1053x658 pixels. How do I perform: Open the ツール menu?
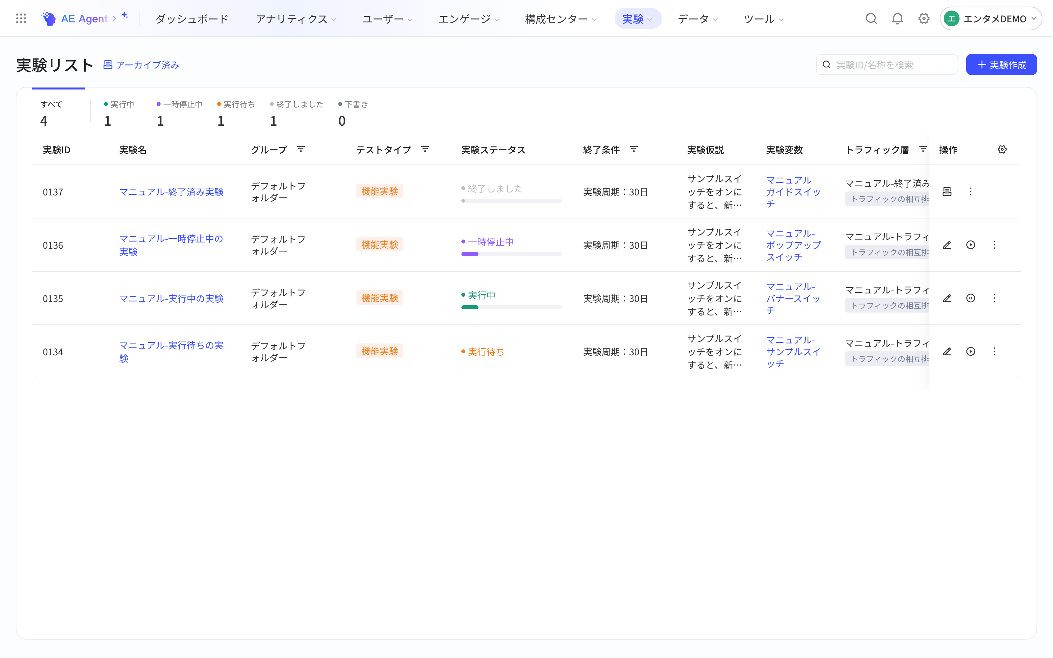pyautogui.click(x=764, y=19)
